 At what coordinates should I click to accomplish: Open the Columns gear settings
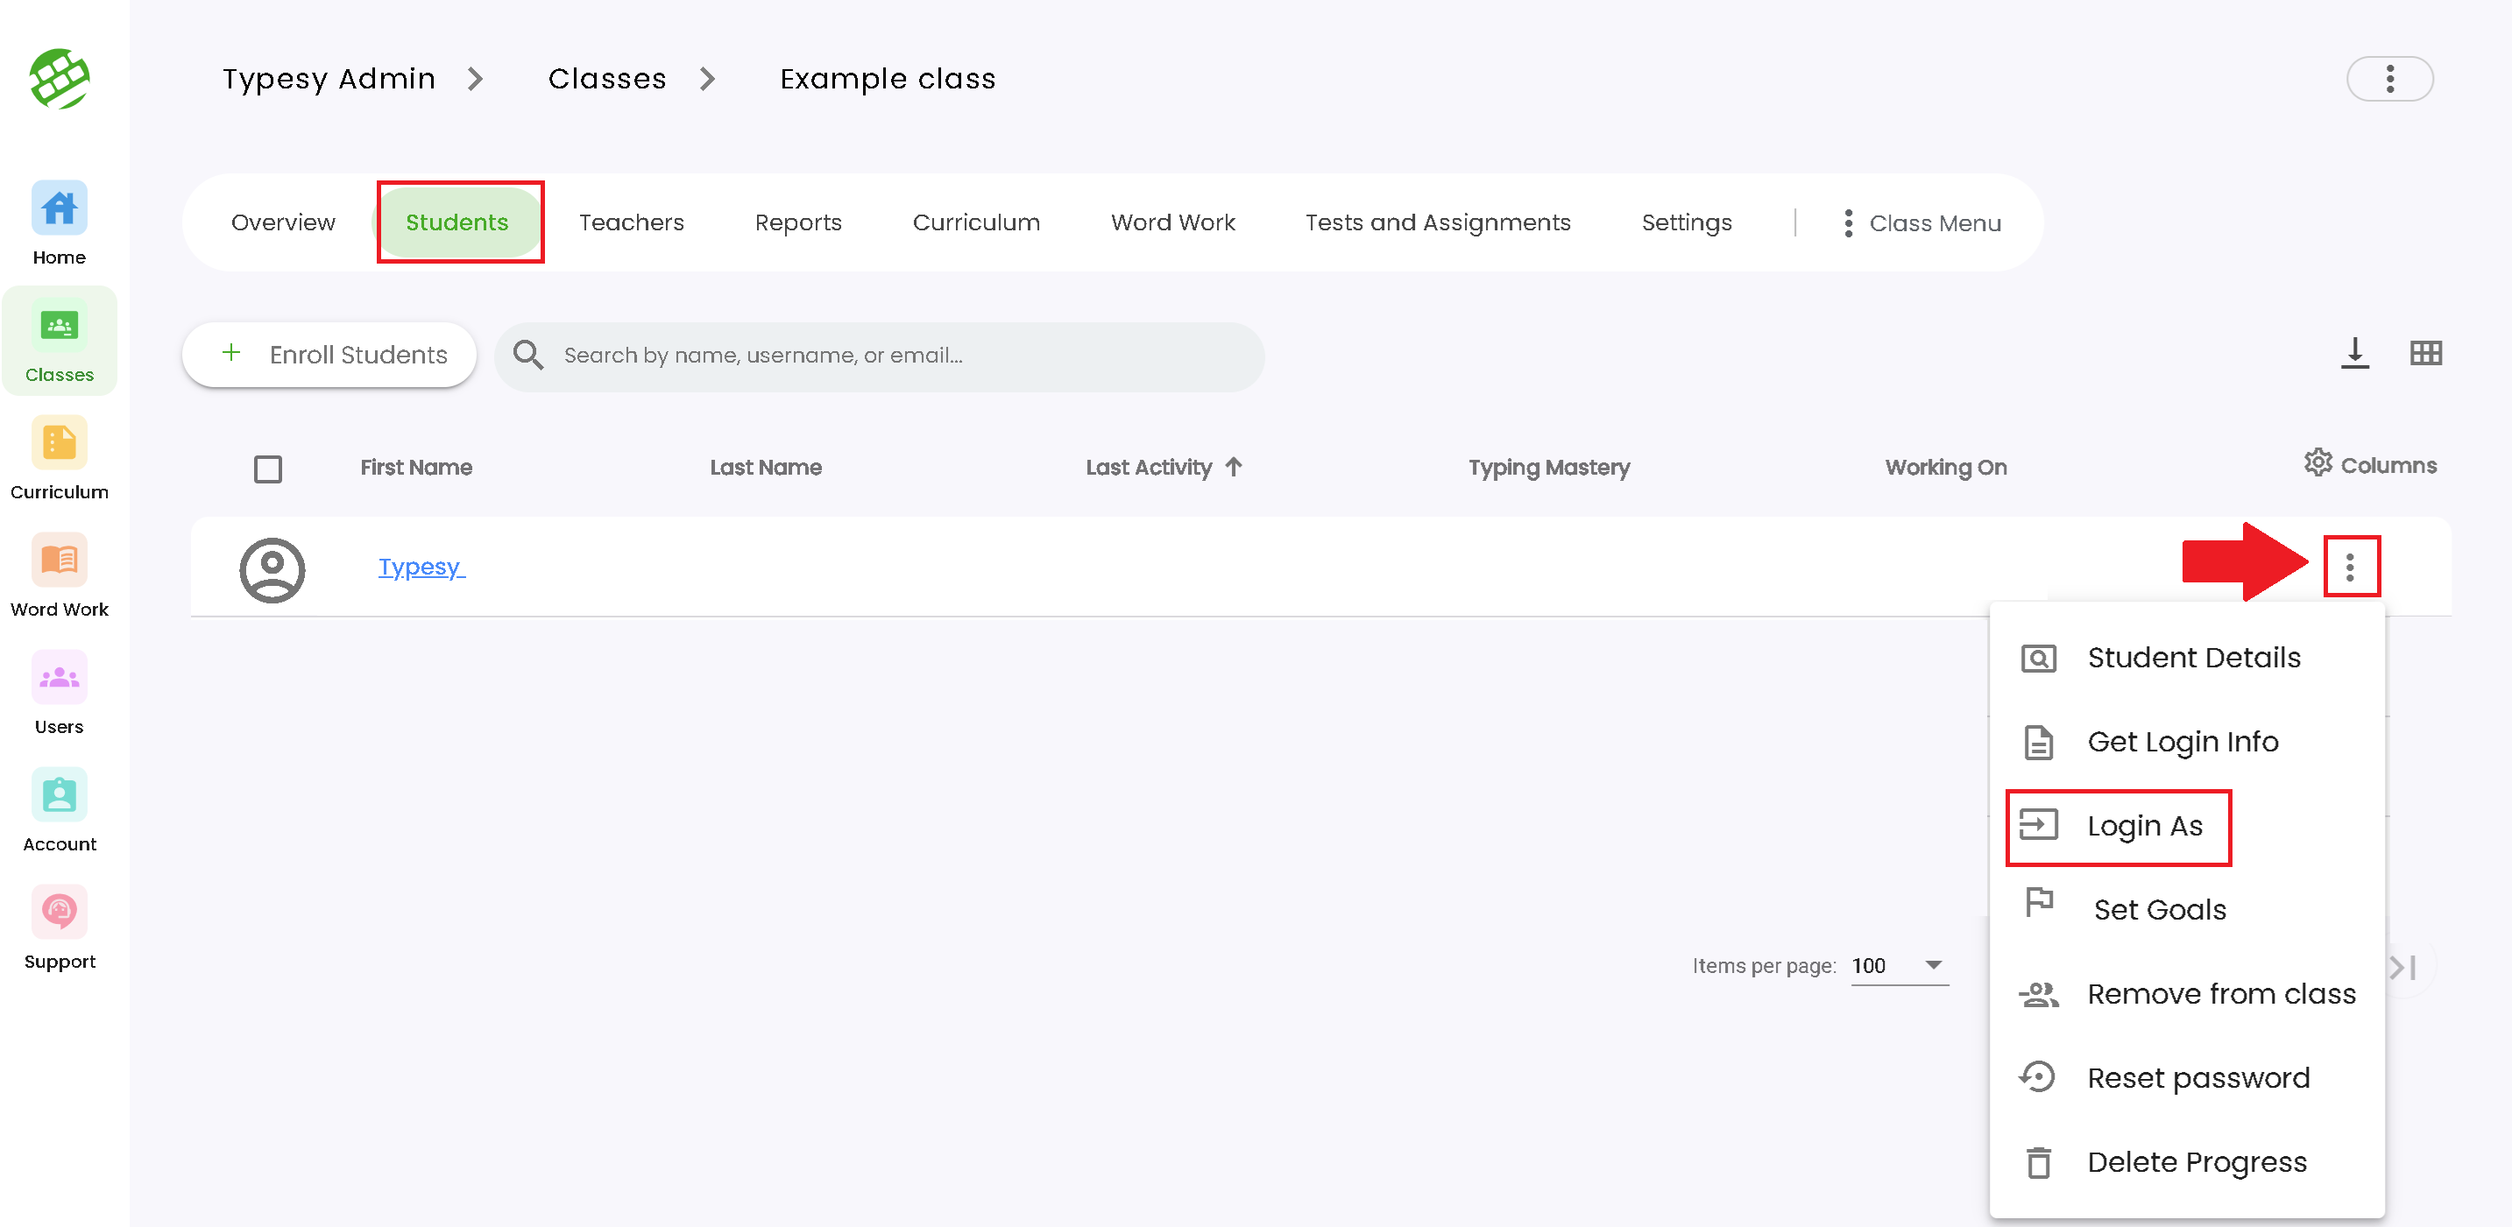pyautogui.click(x=2370, y=464)
